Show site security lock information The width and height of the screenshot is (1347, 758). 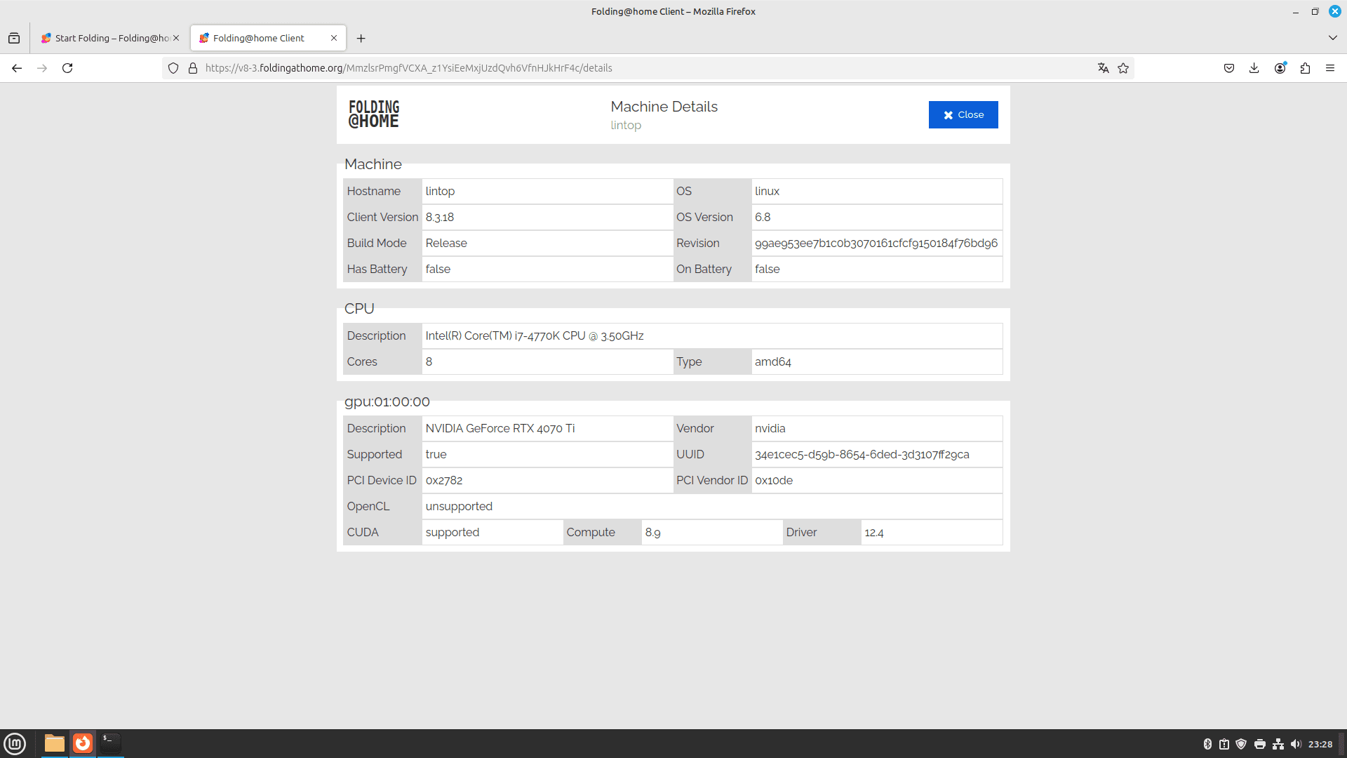coord(193,68)
